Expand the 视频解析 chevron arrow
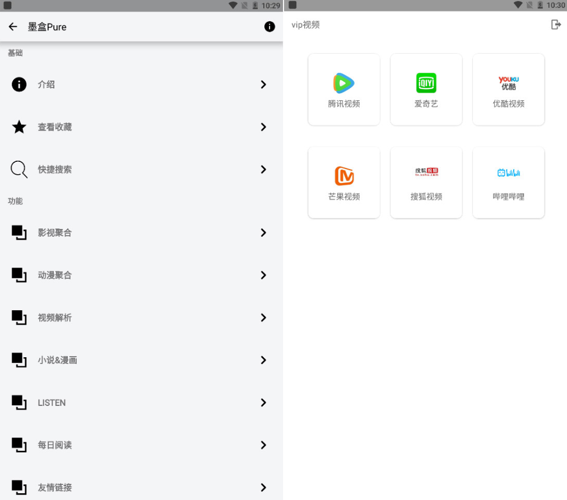The image size is (567, 500). point(263,317)
